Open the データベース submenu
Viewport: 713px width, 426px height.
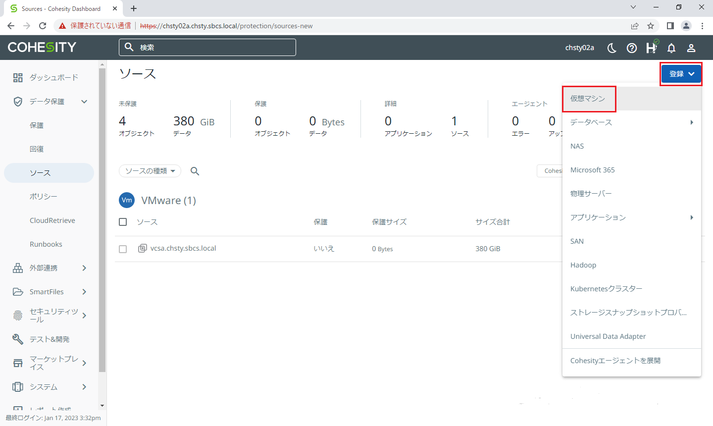(x=632, y=122)
